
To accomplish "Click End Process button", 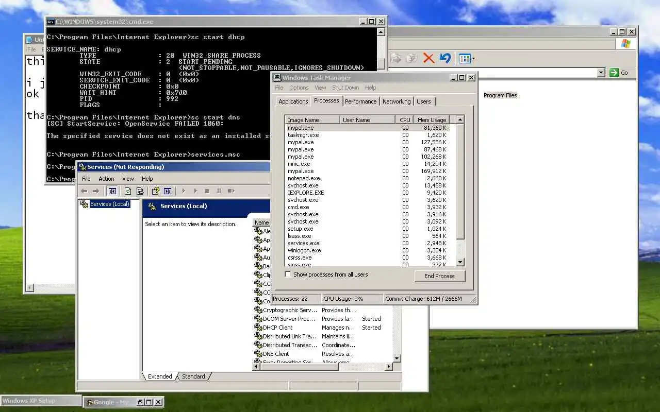I will coord(439,276).
